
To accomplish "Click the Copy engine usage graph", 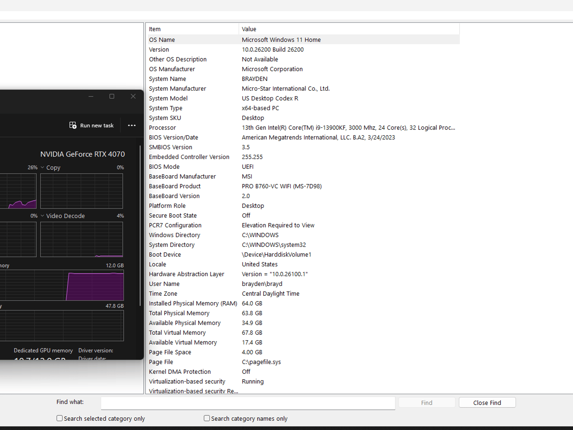I will coord(81,191).
